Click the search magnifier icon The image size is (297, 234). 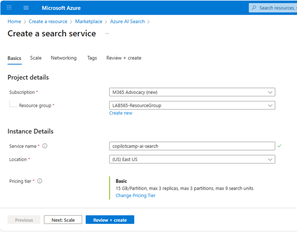254,8
